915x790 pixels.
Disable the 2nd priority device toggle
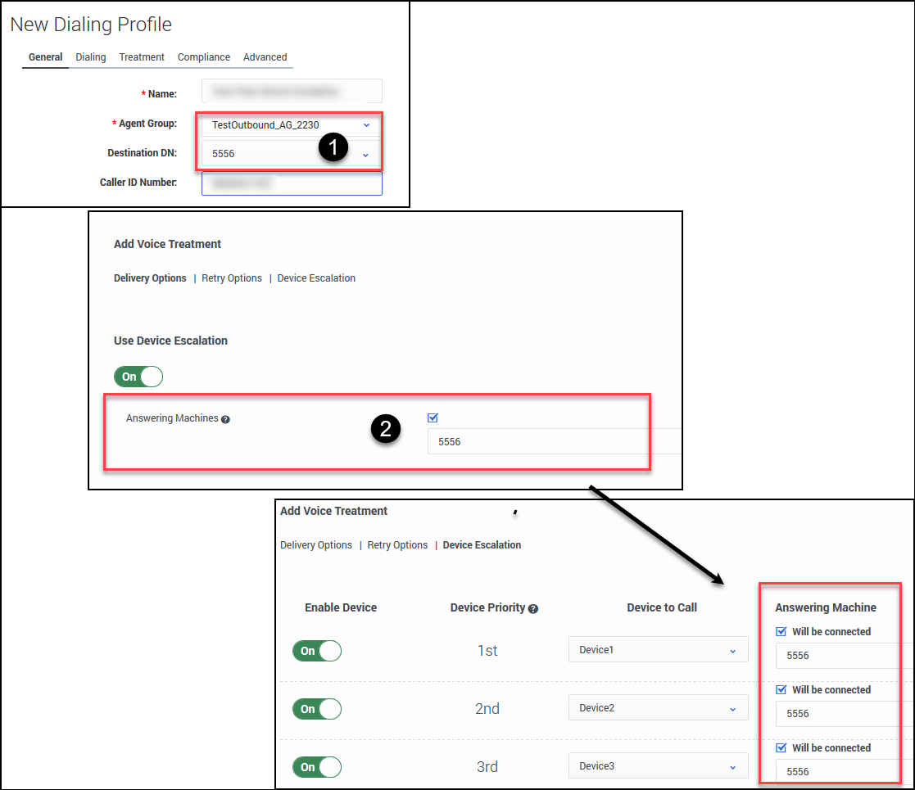point(317,709)
